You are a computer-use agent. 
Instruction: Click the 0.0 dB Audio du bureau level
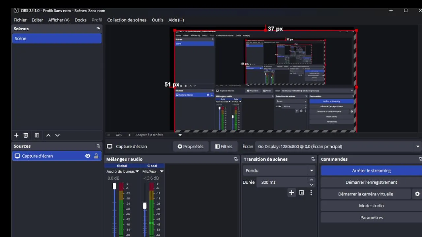coord(113,178)
